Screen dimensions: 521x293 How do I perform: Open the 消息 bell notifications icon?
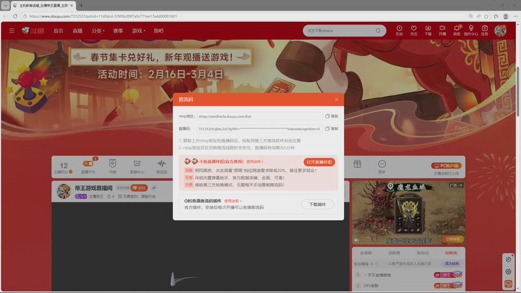click(457, 31)
